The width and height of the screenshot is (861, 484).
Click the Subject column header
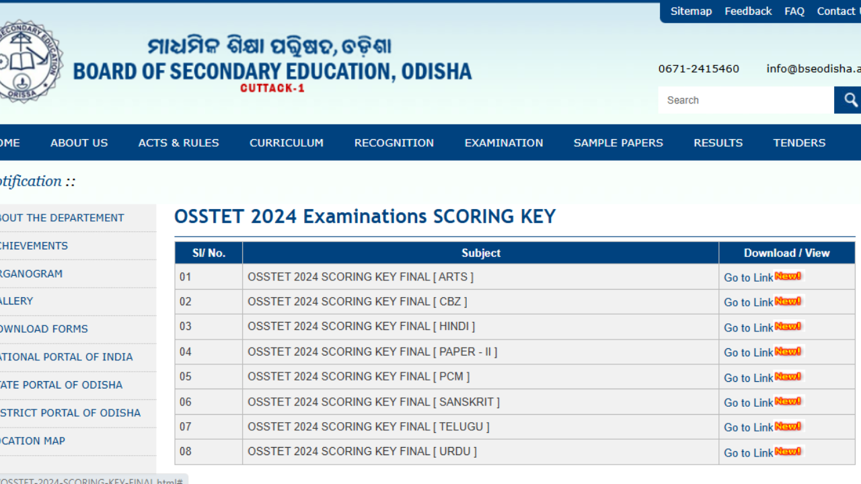[x=481, y=253]
